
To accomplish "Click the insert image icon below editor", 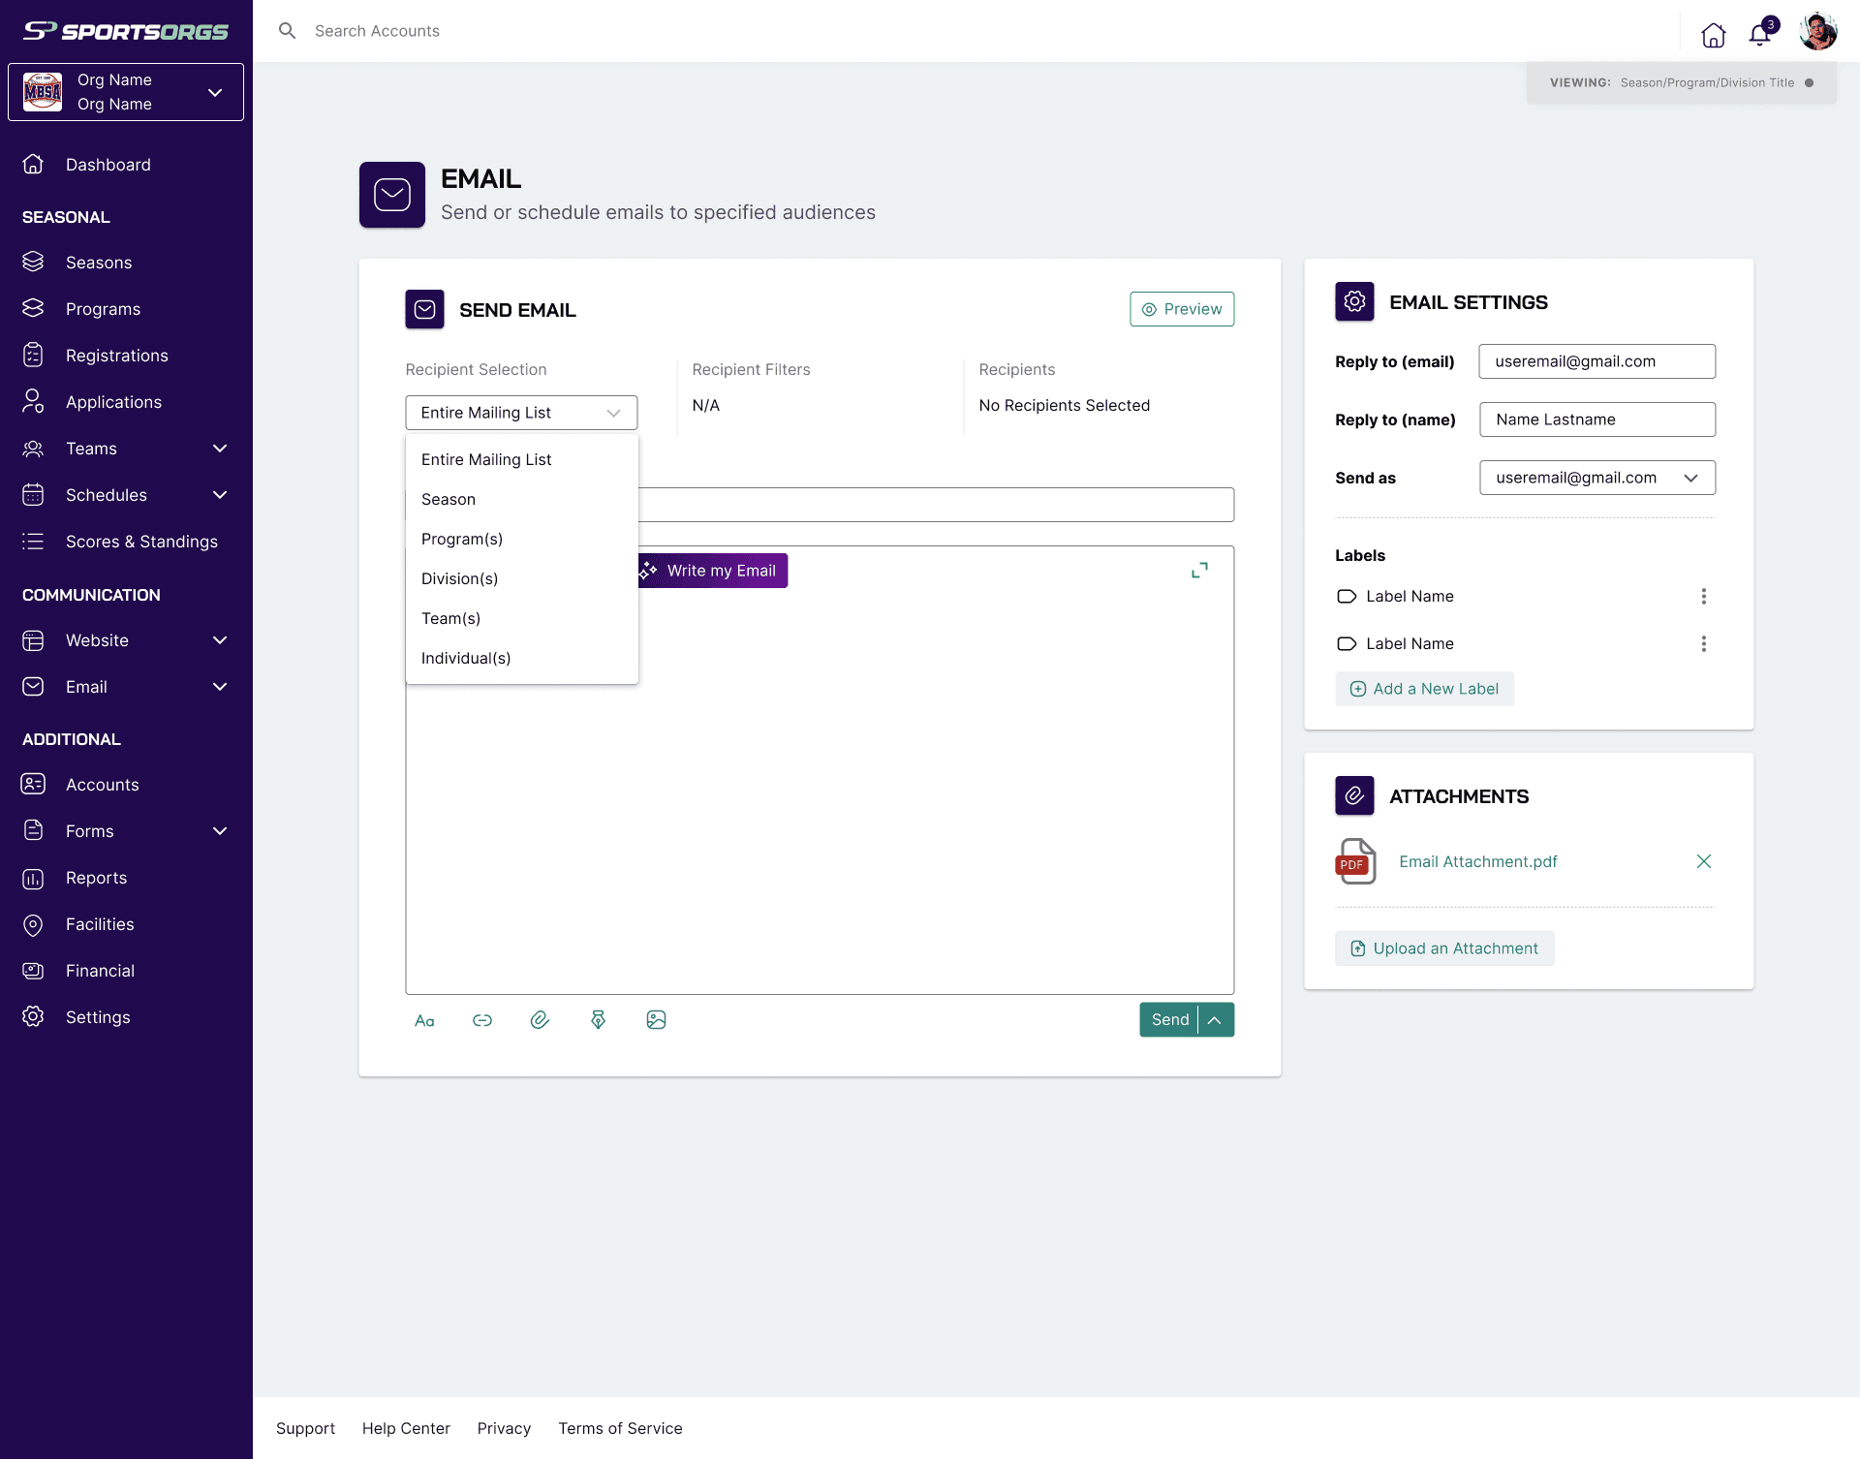I will [656, 1020].
